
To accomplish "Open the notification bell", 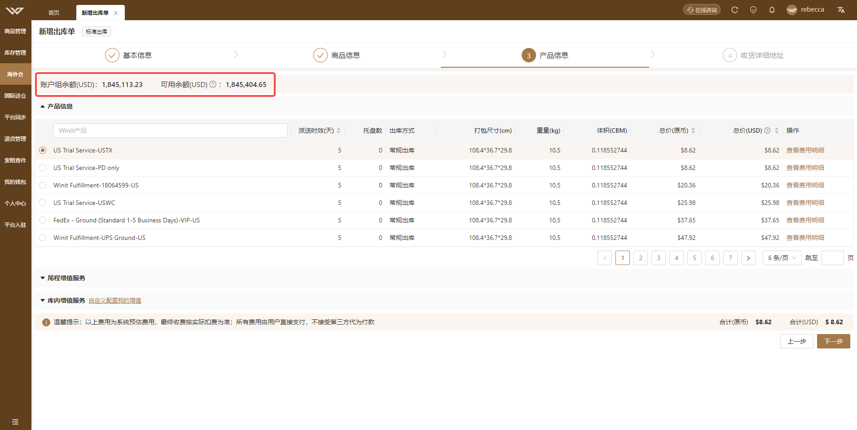I will tap(772, 10).
